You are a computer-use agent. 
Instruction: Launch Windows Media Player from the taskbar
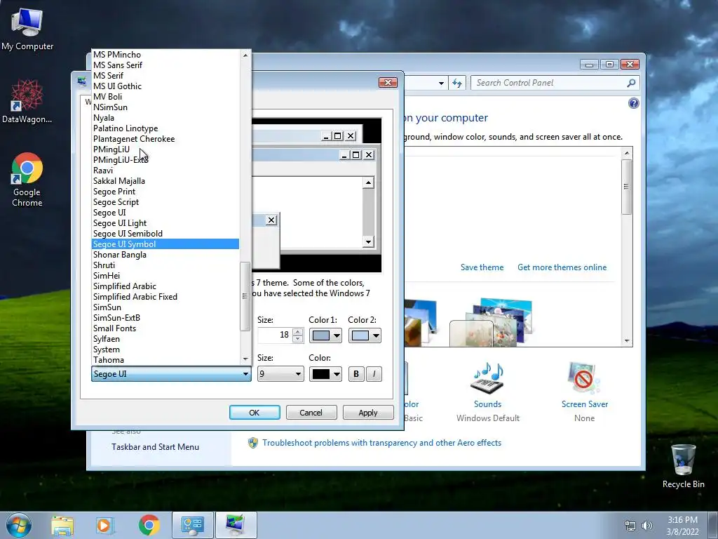click(104, 526)
